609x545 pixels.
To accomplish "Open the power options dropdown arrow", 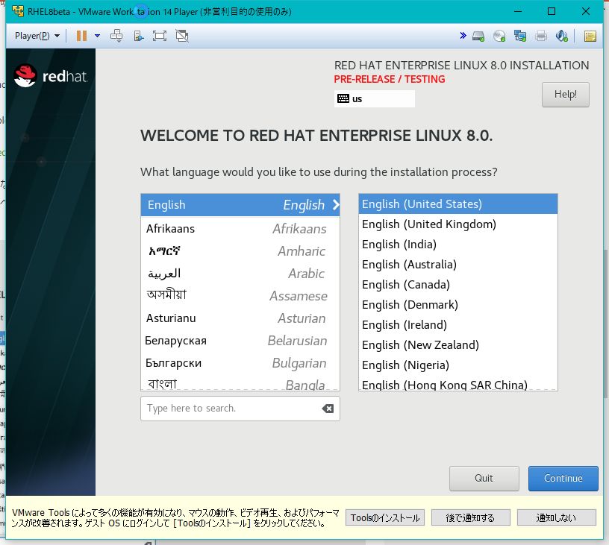I will click(x=98, y=36).
